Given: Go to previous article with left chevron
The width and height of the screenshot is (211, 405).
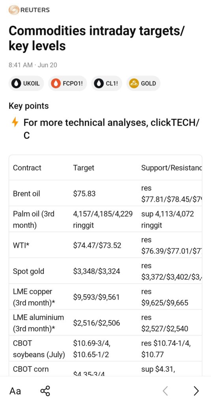Looking at the screenshot, I should 165,391.
